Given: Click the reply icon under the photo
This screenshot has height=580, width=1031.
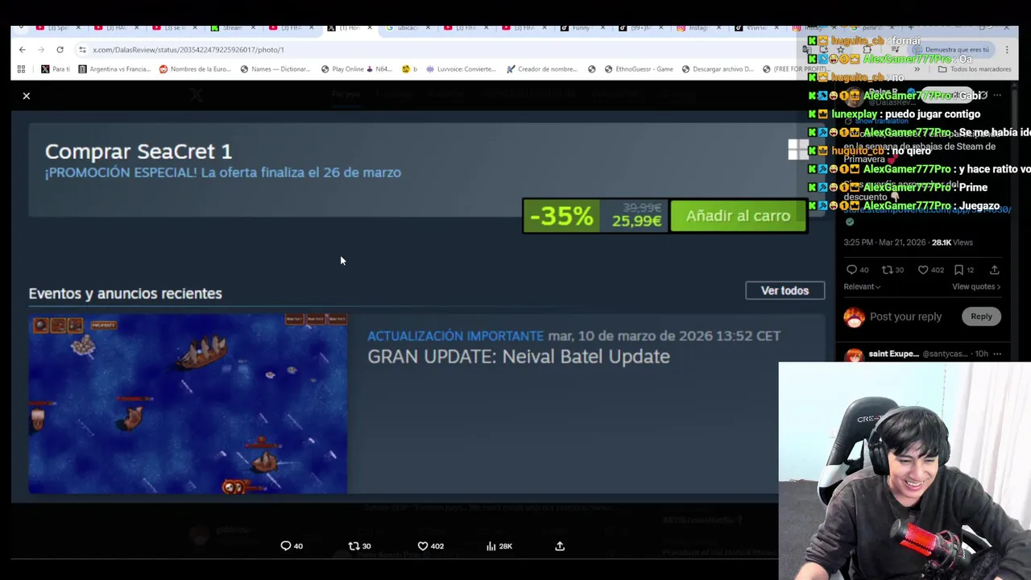Looking at the screenshot, I should pyautogui.click(x=285, y=546).
